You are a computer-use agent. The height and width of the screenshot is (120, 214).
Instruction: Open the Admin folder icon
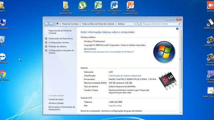2,7
